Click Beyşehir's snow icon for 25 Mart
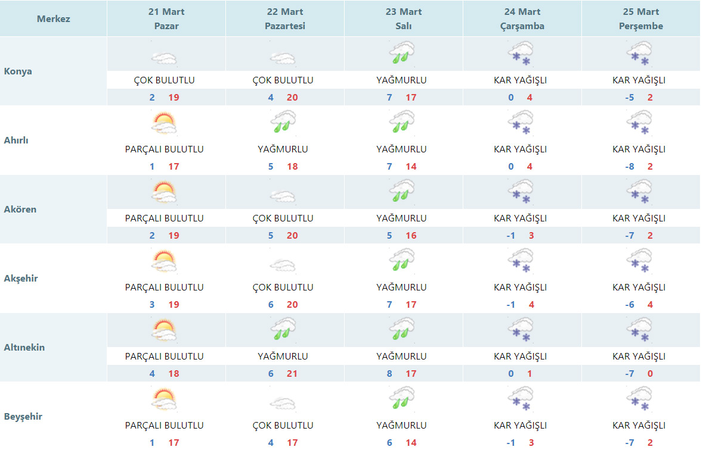 (639, 399)
